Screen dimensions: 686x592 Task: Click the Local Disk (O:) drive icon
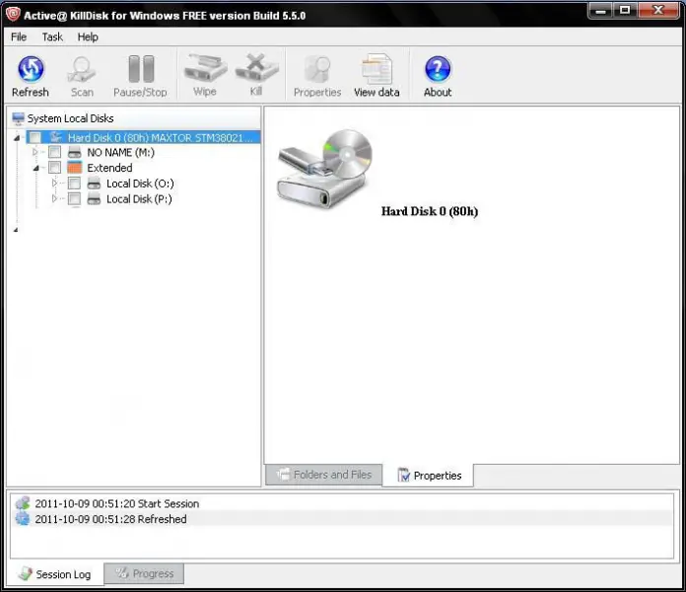pyautogui.click(x=94, y=184)
